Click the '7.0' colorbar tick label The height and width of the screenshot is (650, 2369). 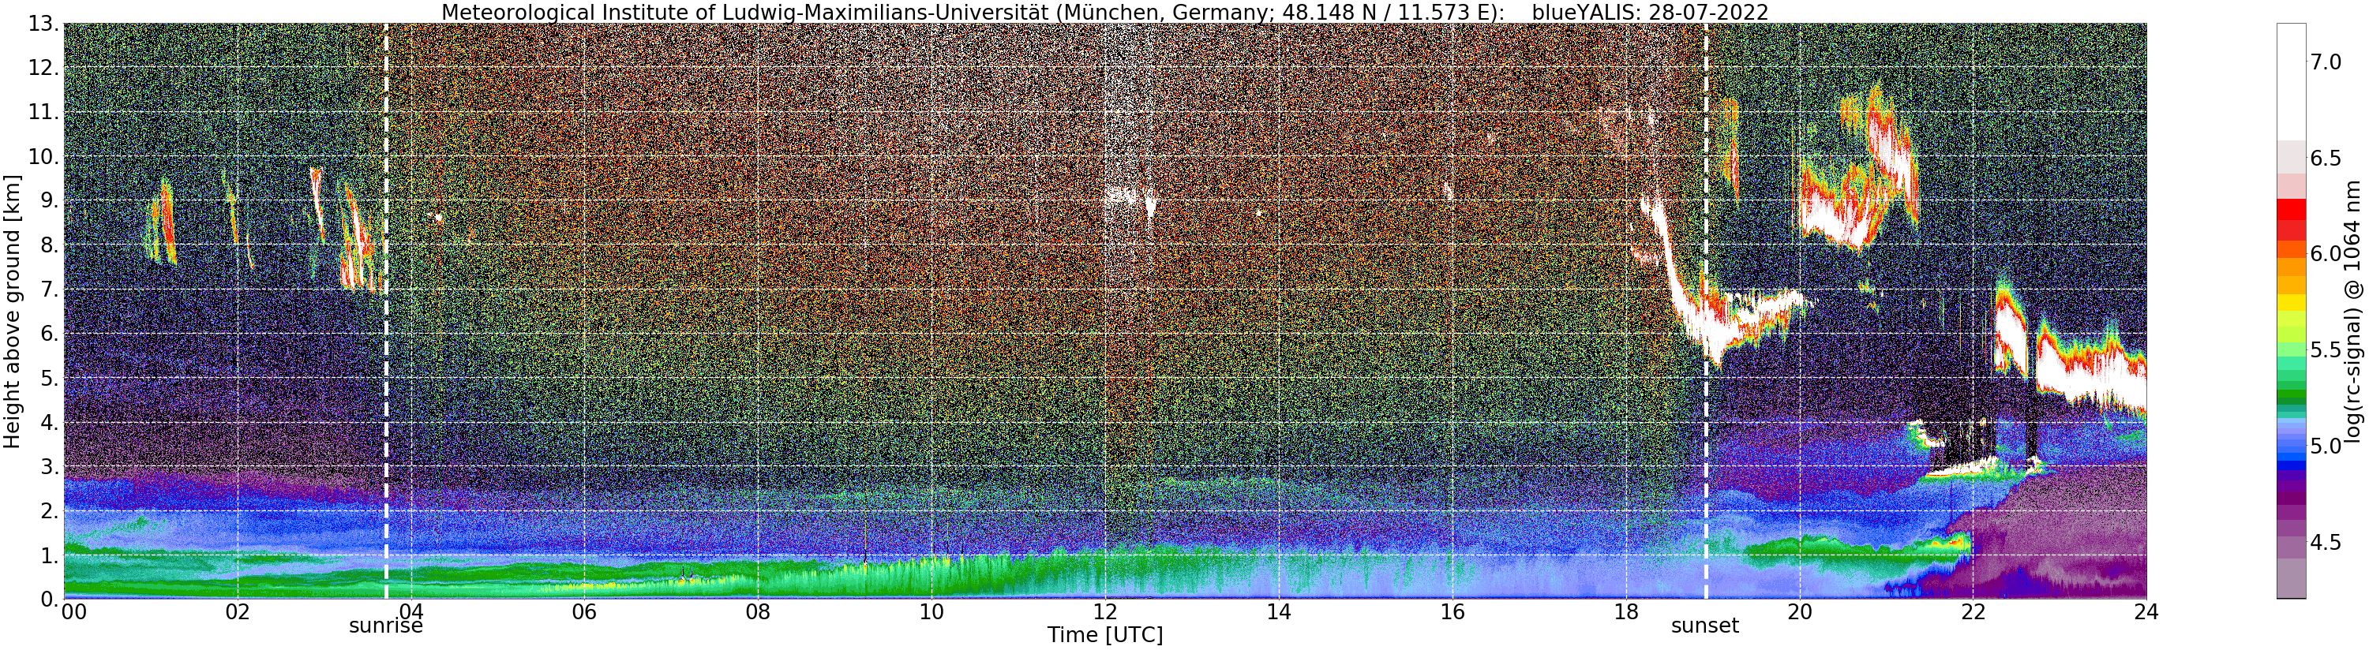pyautogui.click(x=2326, y=62)
